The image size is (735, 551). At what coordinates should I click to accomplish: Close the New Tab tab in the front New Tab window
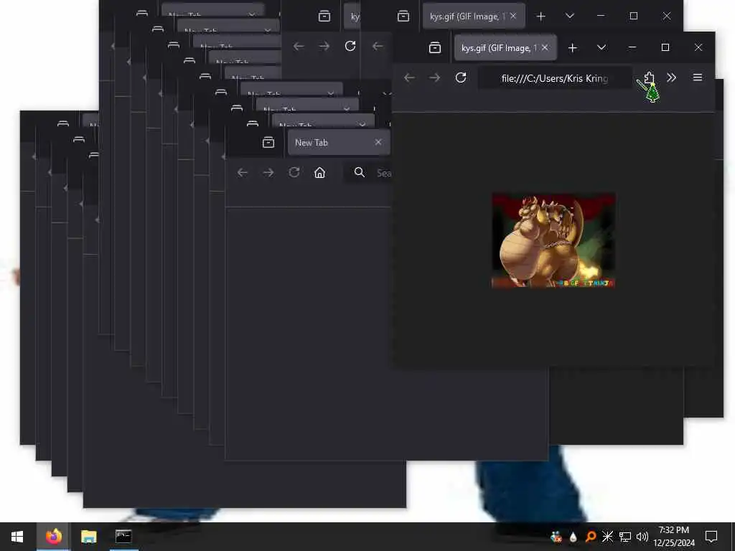click(x=378, y=142)
